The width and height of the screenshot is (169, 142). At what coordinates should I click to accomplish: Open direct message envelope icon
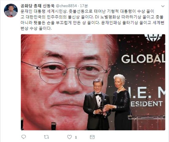coord(92,137)
